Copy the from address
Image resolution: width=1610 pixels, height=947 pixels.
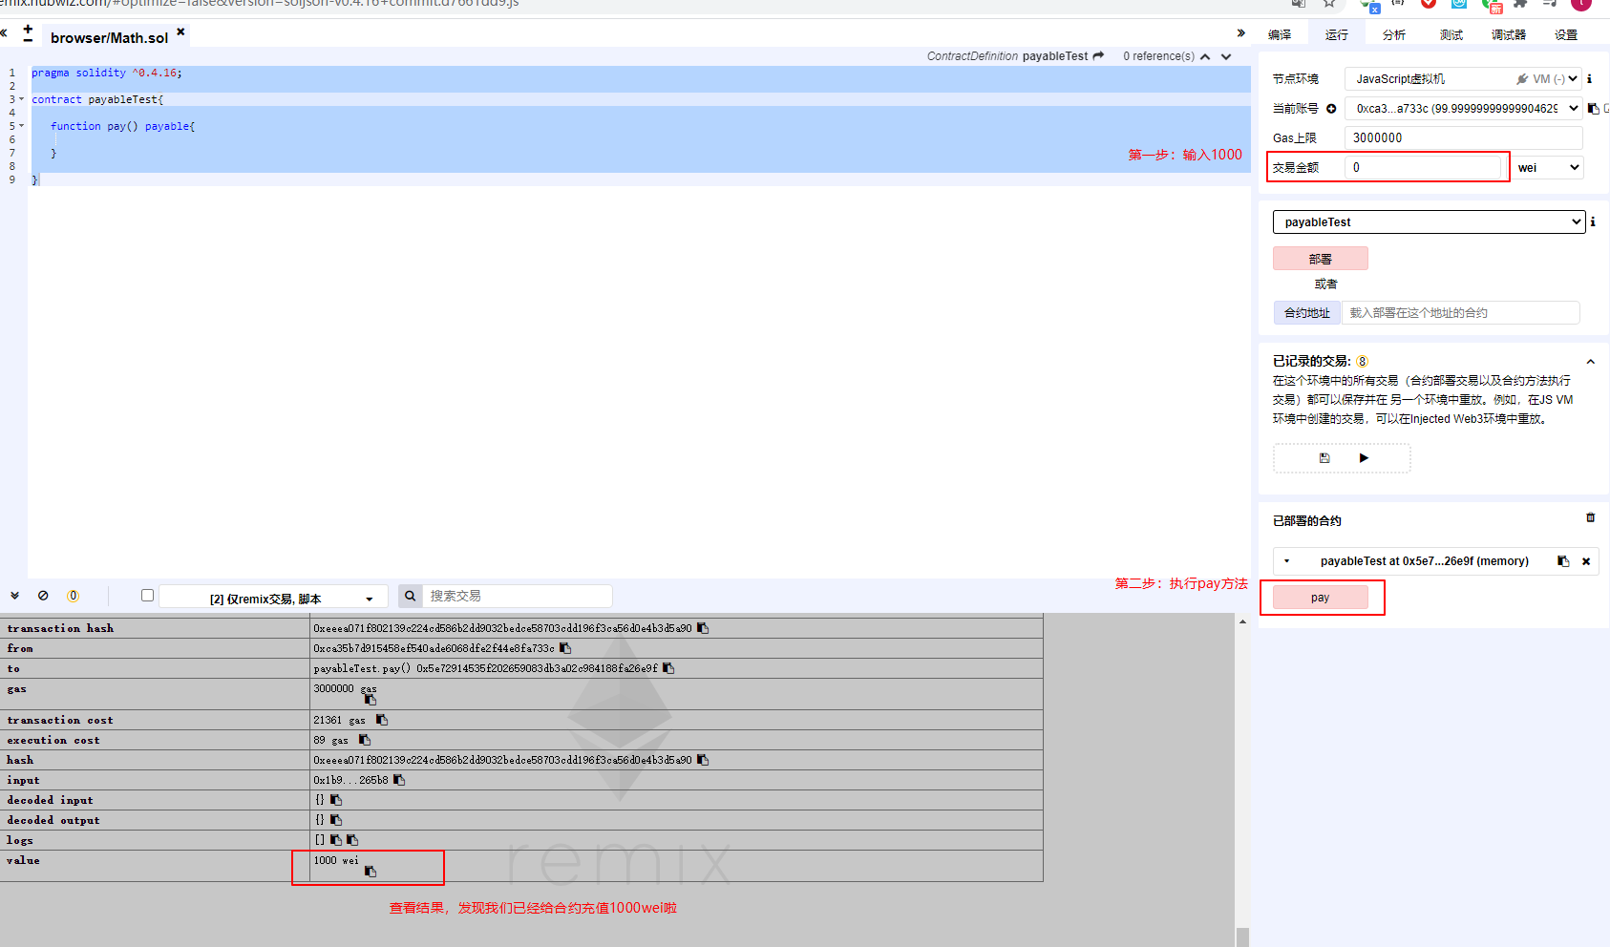click(x=565, y=648)
